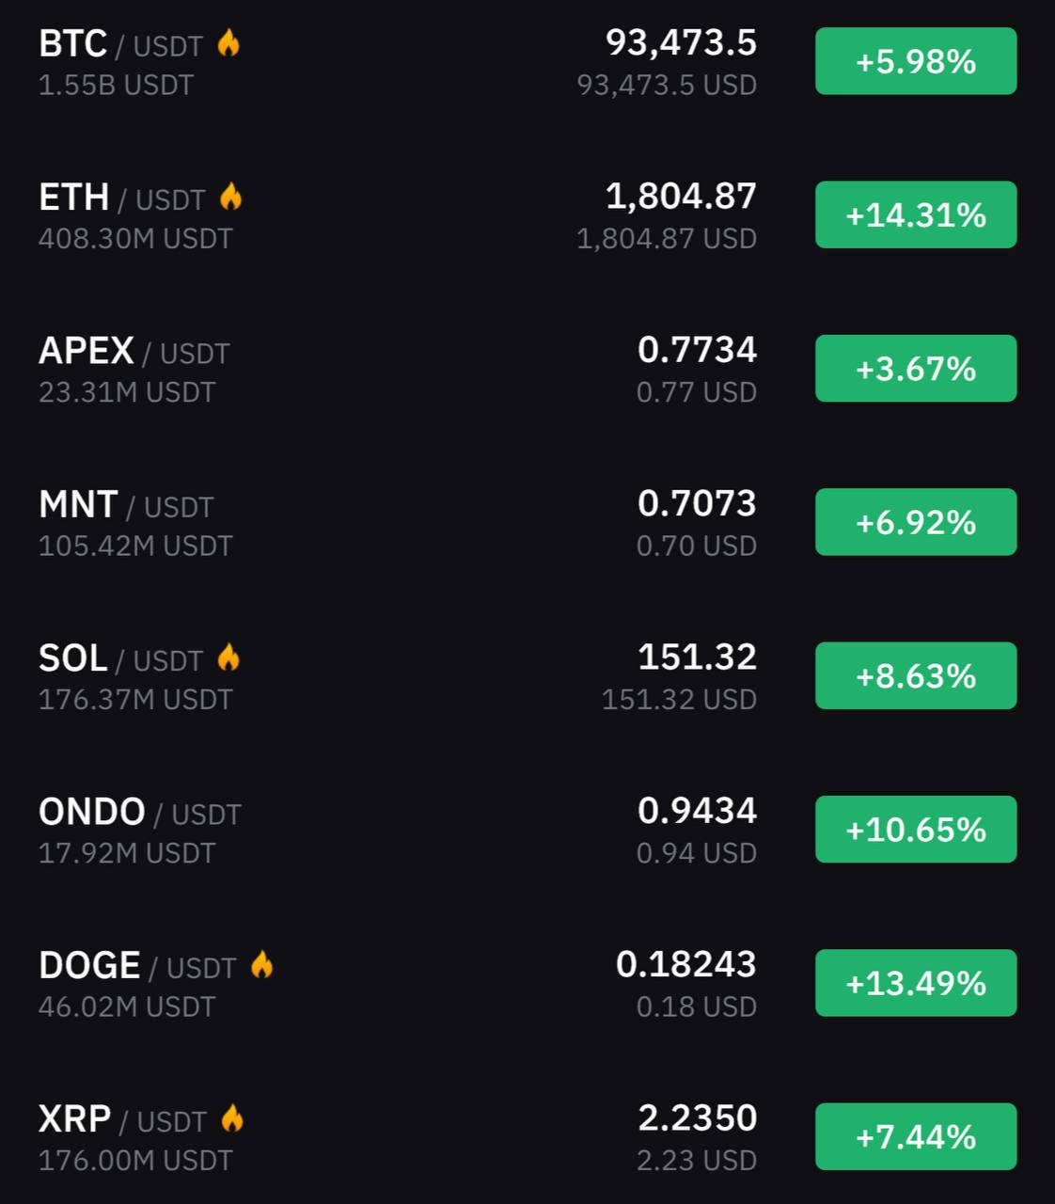
Task: Open the APEX / USDT trading pair
Action: point(134,352)
